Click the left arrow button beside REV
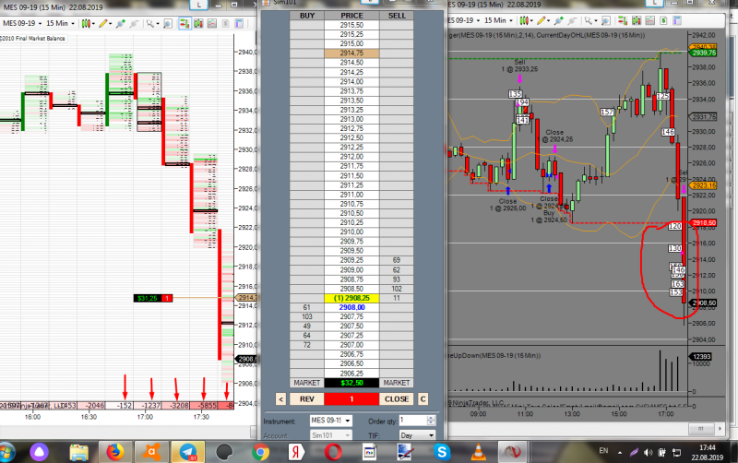The width and height of the screenshot is (738, 463). [x=280, y=399]
